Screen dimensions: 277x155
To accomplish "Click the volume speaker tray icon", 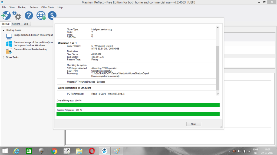I will point(239,151).
